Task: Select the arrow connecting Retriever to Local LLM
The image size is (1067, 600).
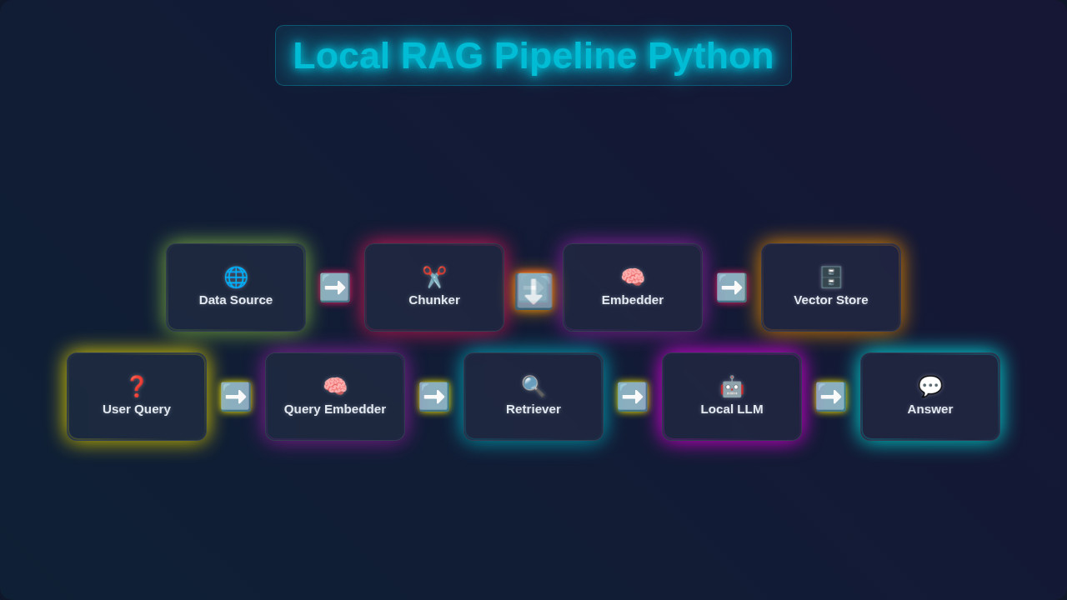Action: (x=633, y=397)
